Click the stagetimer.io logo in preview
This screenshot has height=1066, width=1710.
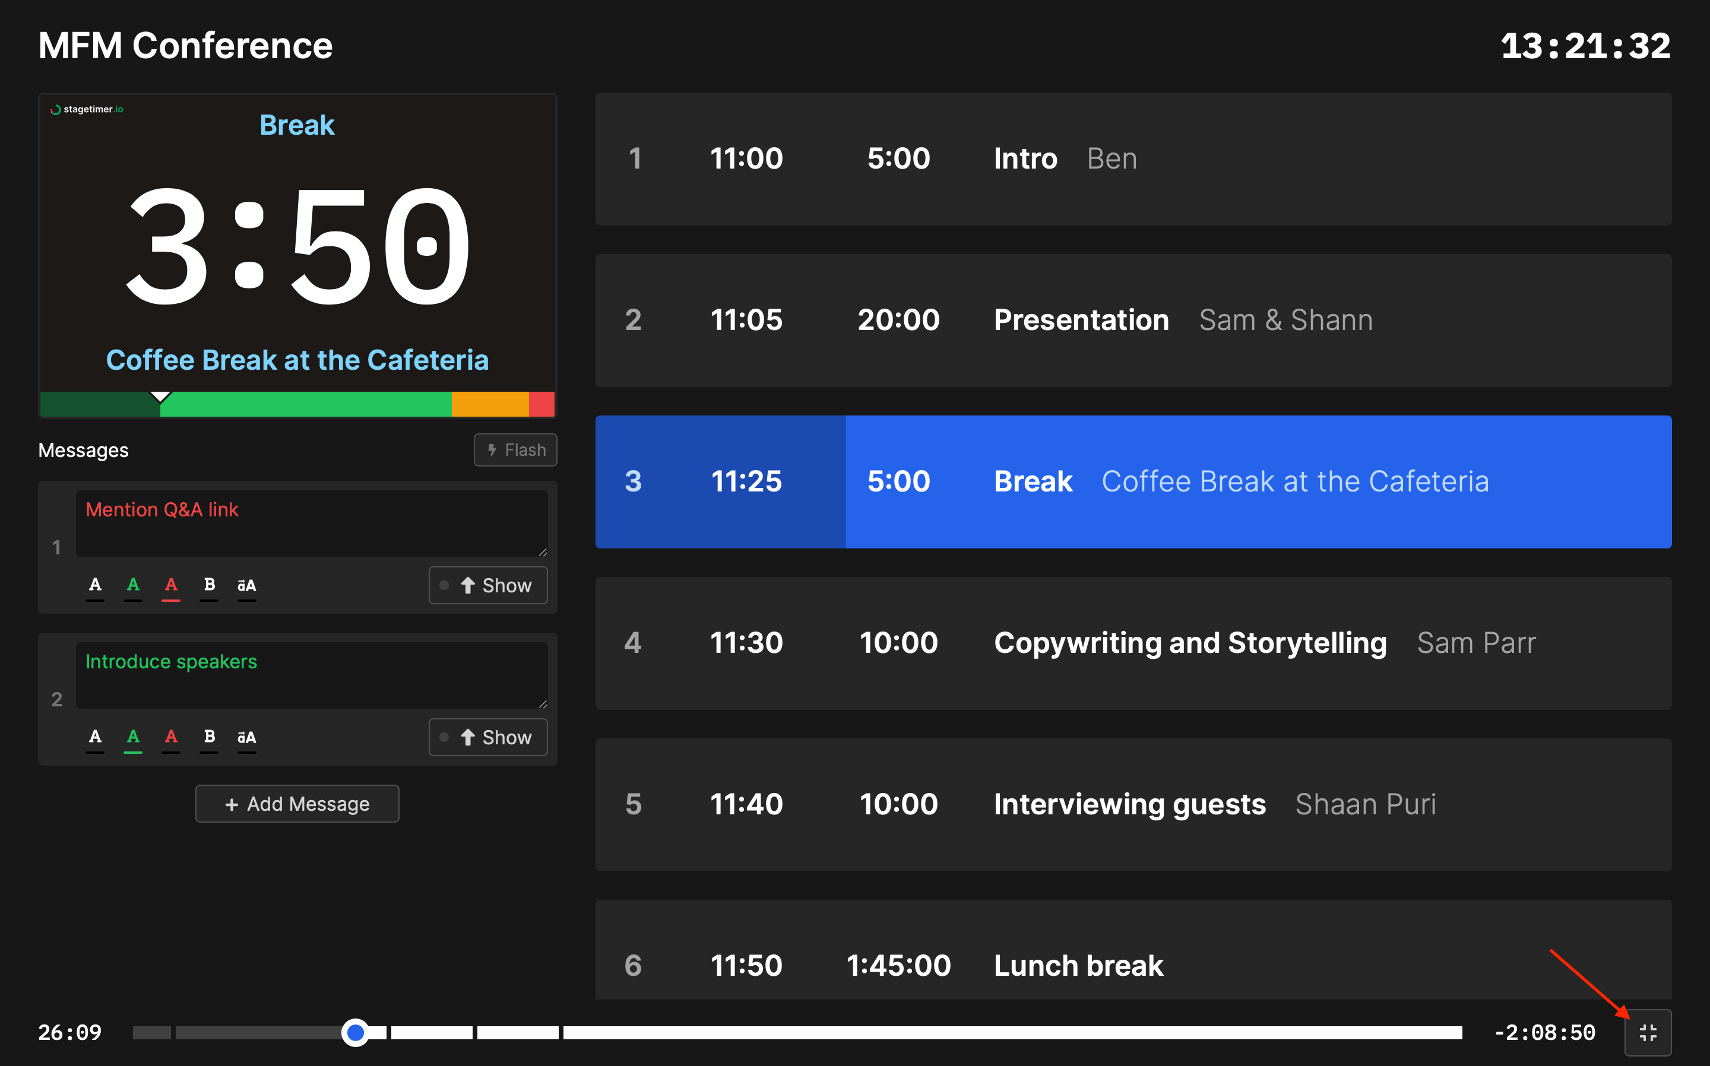tap(86, 109)
